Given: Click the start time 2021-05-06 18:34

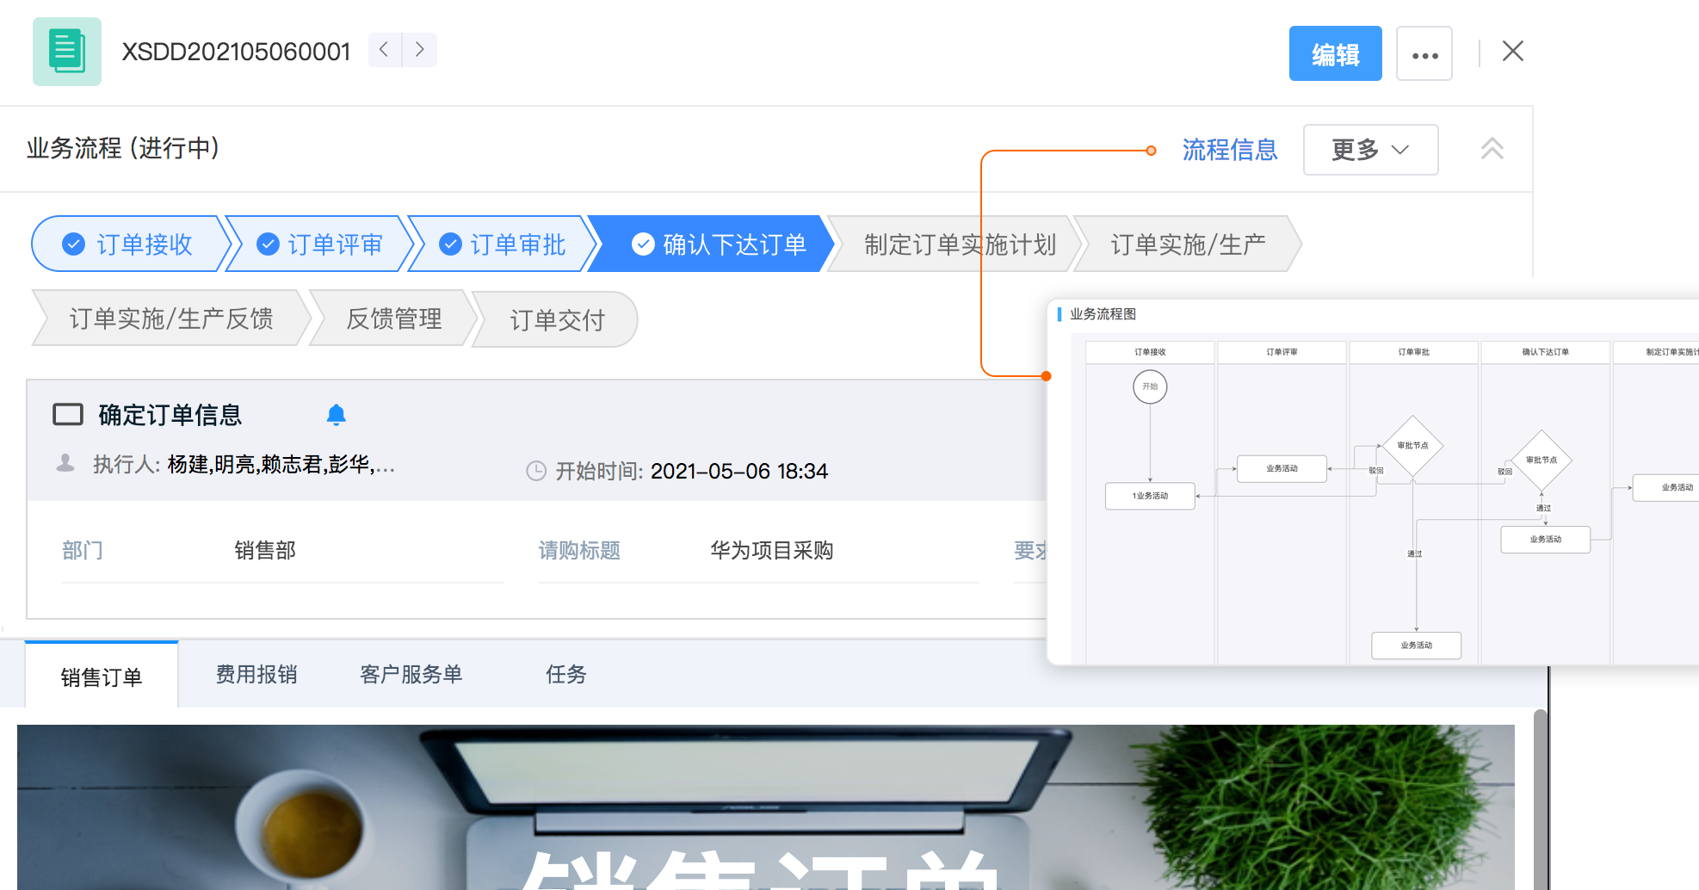Looking at the screenshot, I should pos(739,471).
